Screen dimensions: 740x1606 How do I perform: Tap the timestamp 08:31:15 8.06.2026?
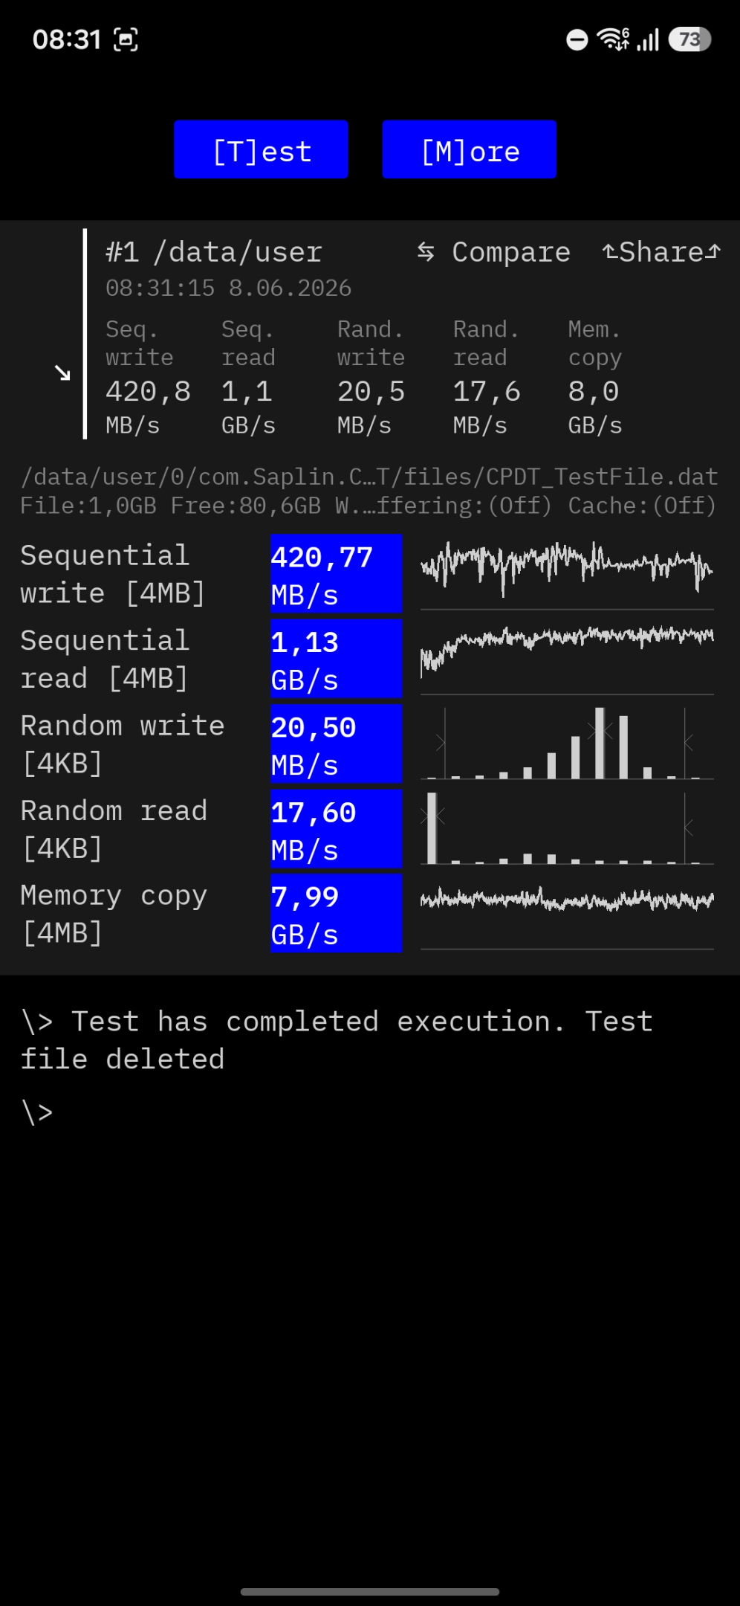pyautogui.click(x=228, y=288)
